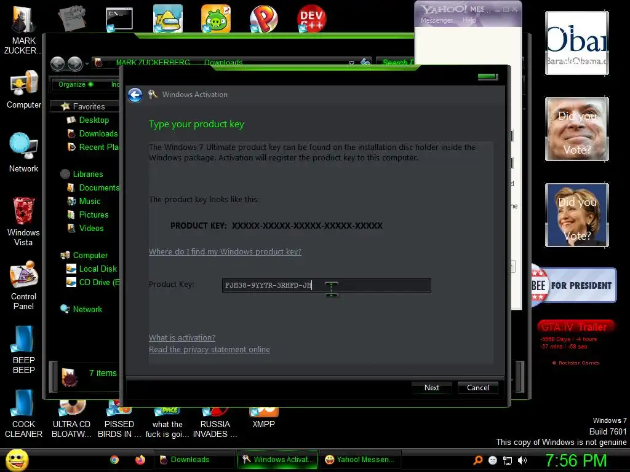
Task: Open the MARK ZUCKER.. desktop folder icon
Action: point(23,29)
